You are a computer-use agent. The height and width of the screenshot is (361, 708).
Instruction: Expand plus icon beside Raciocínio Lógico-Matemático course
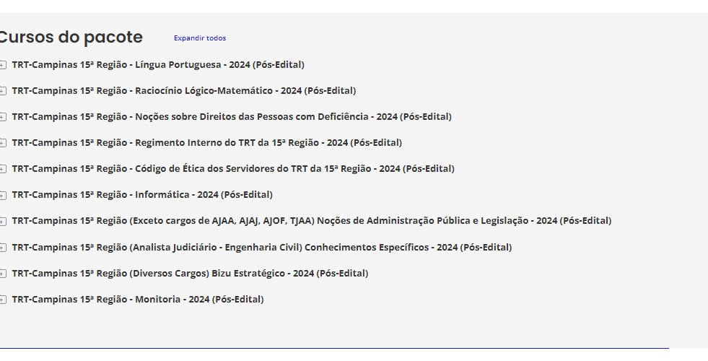2,91
